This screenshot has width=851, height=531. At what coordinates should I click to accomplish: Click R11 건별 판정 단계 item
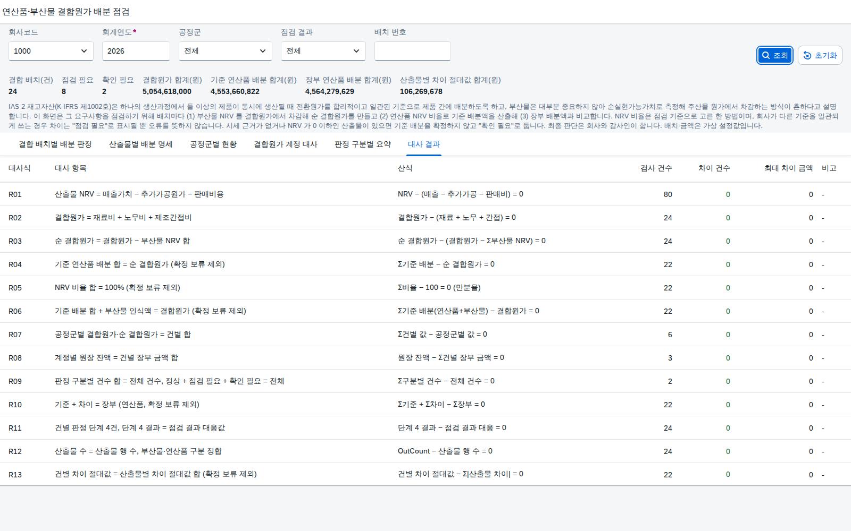tap(140, 428)
